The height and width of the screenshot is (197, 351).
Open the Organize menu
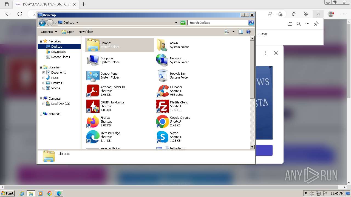click(49, 32)
